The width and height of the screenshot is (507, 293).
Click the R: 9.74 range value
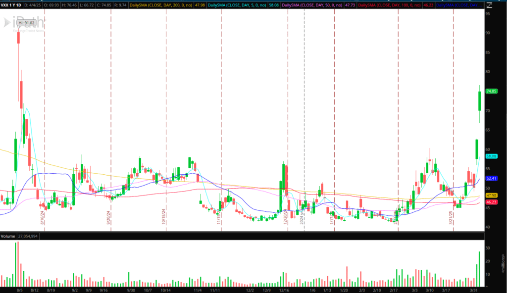121,5
